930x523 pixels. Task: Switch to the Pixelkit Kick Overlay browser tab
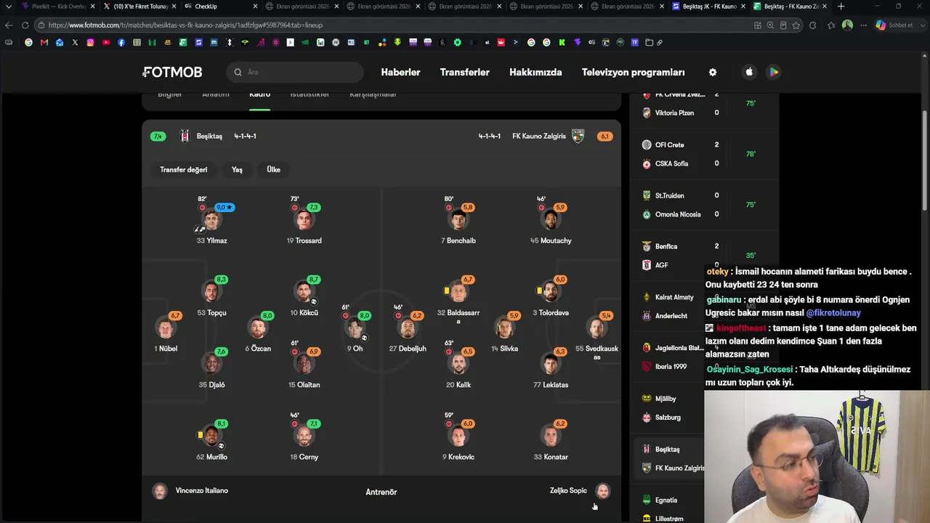[57, 7]
